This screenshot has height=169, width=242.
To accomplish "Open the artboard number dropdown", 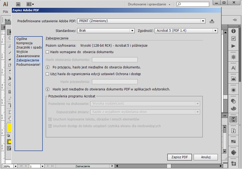I will pyautogui.click(x=42, y=166).
